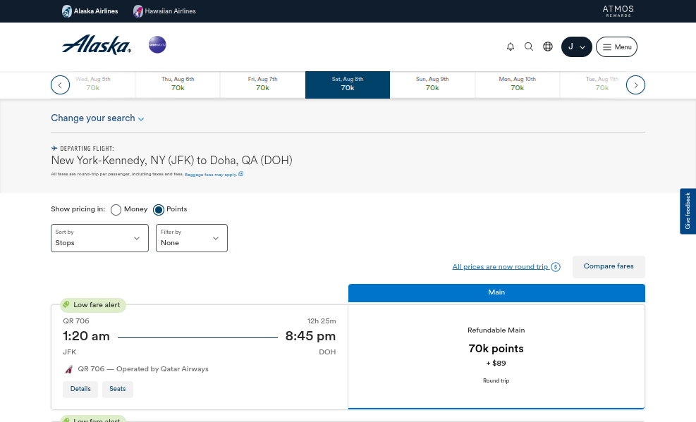
Task: Open the Sort by Stops dropdown
Action: 100,238
